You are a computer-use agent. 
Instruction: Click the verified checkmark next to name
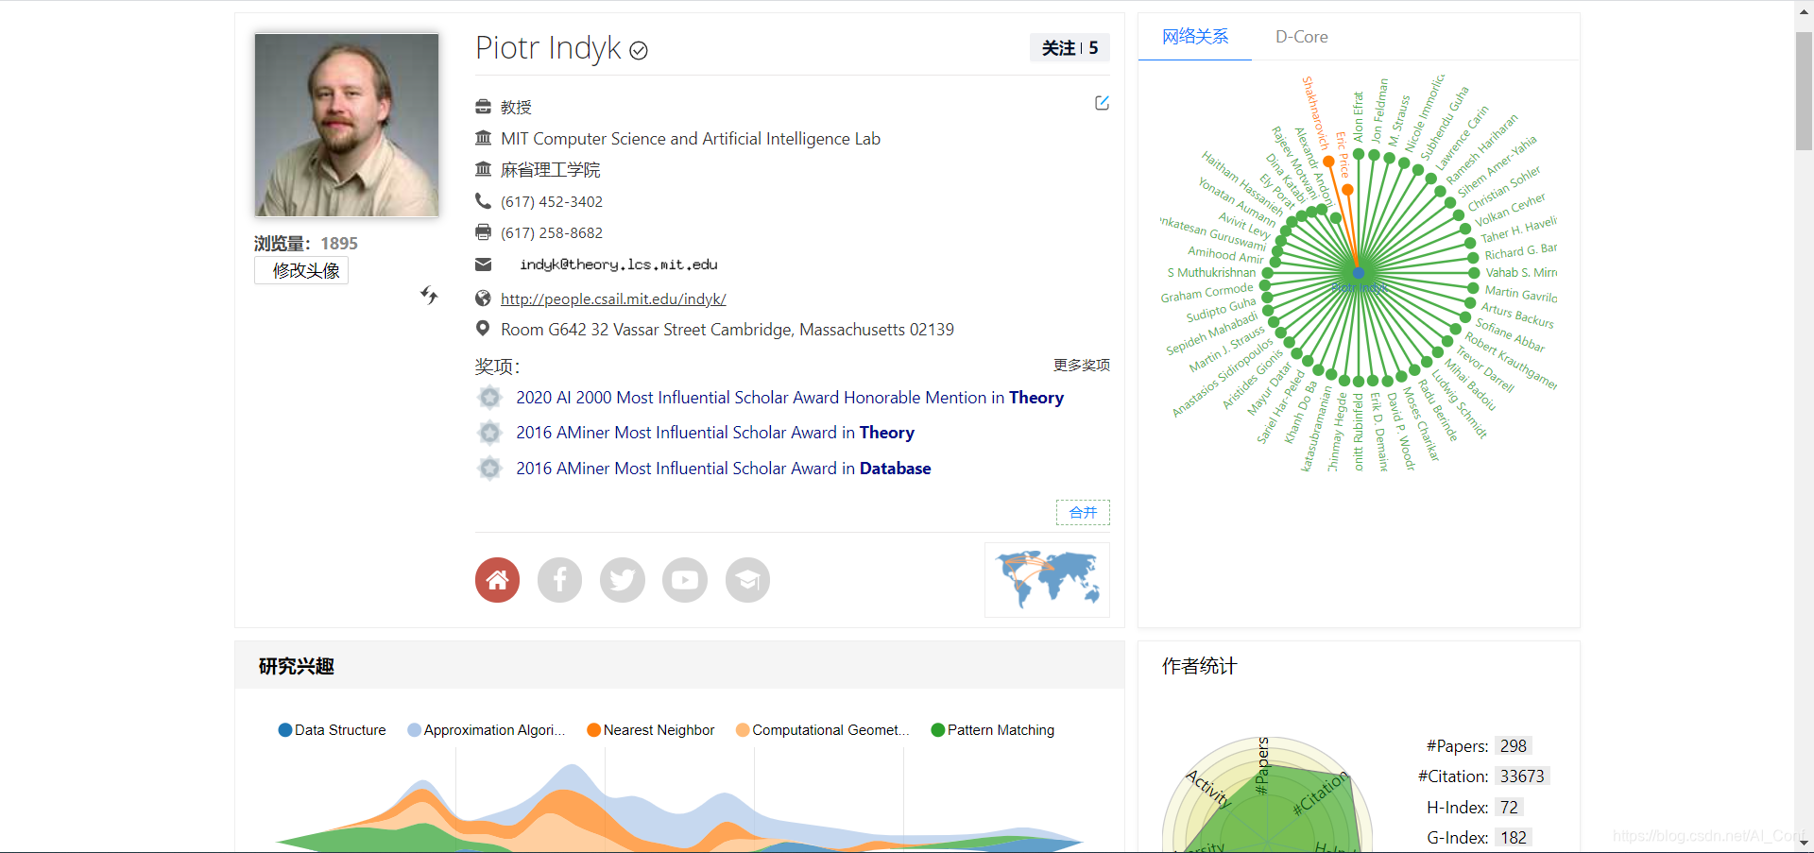(639, 50)
